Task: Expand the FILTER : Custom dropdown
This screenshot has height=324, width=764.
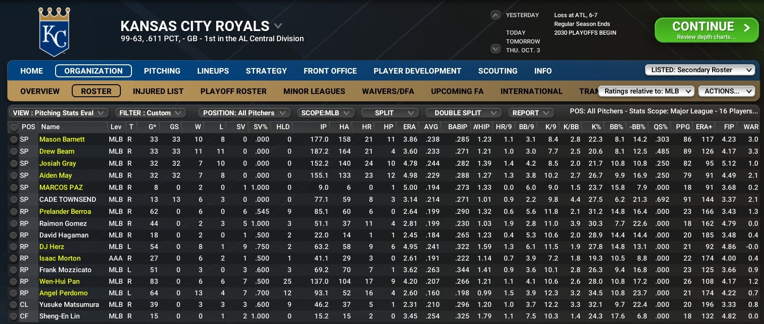Action: tap(150, 113)
